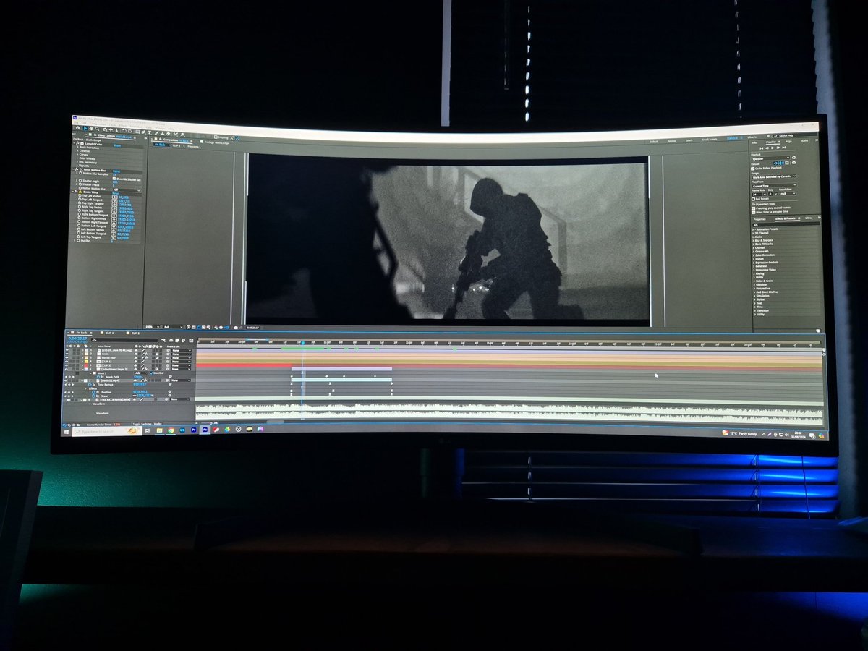Select the Type tool
The image size is (868, 651).
pyautogui.click(x=149, y=132)
